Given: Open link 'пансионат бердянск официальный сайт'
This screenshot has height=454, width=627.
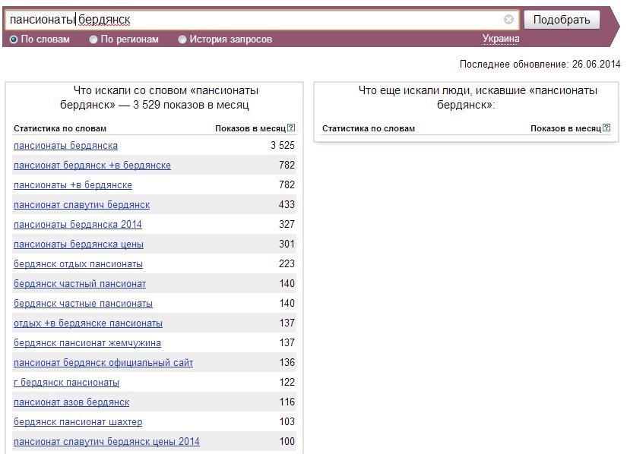Looking at the screenshot, I should pyautogui.click(x=103, y=363).
